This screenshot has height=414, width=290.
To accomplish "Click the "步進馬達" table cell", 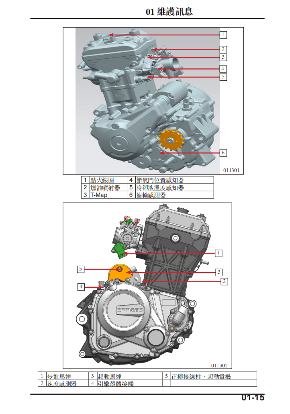I will click(x=67, y=376).
